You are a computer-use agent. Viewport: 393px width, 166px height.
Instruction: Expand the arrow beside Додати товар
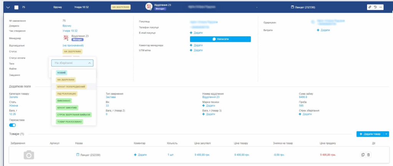(386, 134)
